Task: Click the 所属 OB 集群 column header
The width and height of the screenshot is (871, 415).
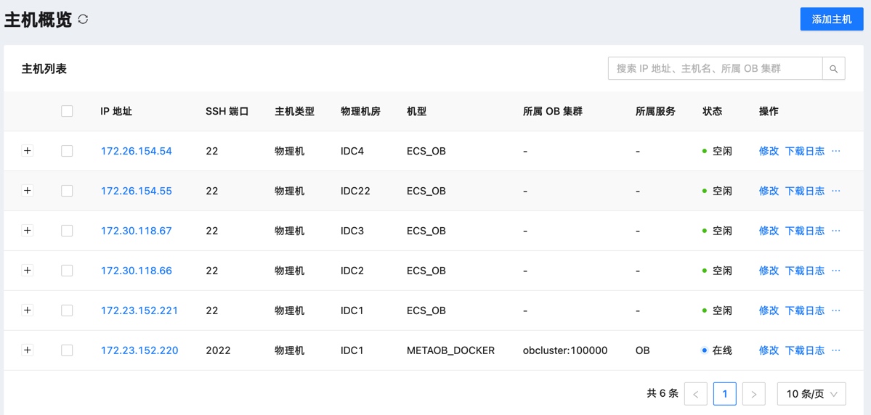Action: (x=553, y=111)
